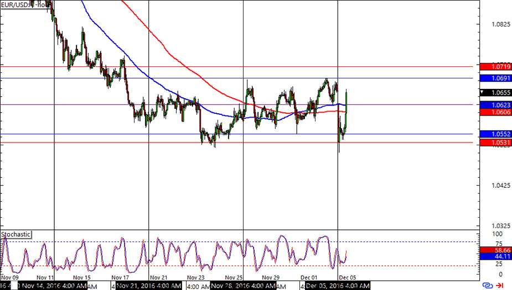This screenshot has width=512, height=290.
Task: Select the red horizontal line at 1.0719
Action: point(237,66)
